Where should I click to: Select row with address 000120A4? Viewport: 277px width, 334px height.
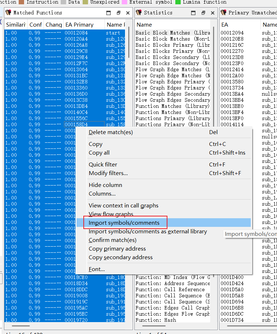pyautogui.click(x=65, y=39)
